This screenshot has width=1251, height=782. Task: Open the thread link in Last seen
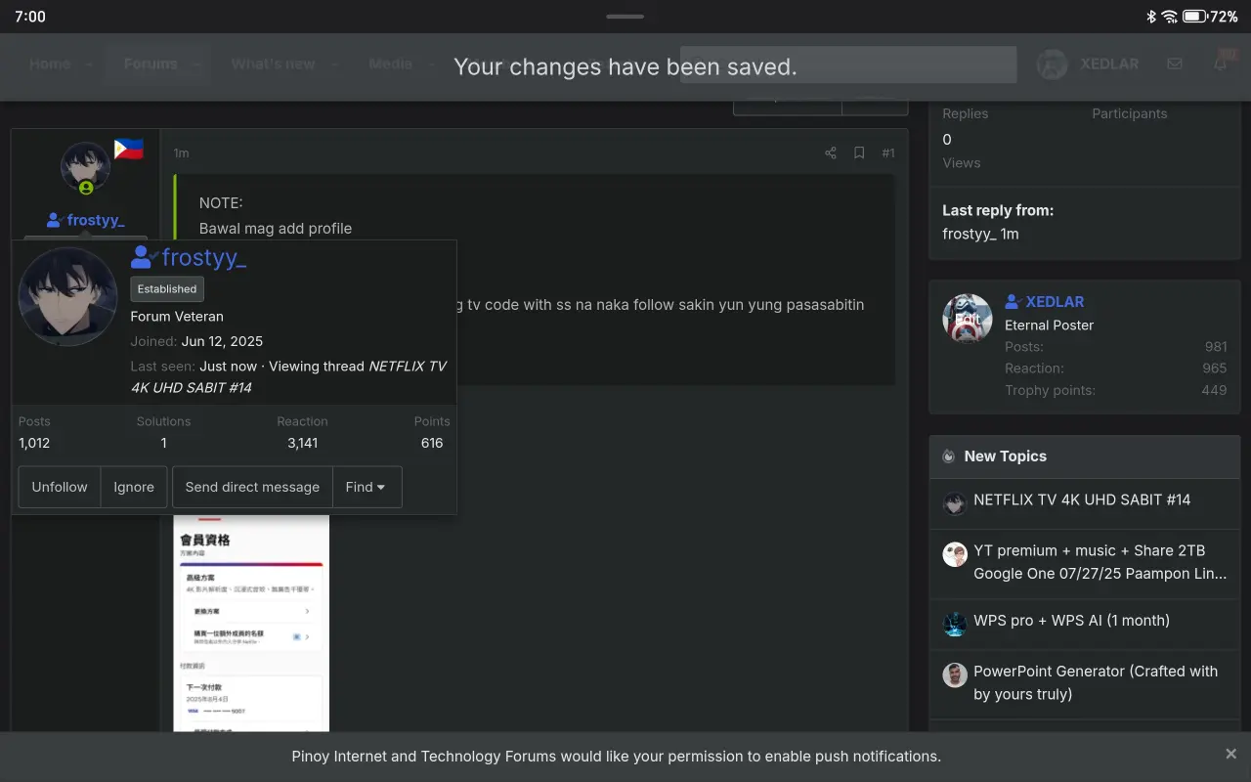[x=288, y=376]
